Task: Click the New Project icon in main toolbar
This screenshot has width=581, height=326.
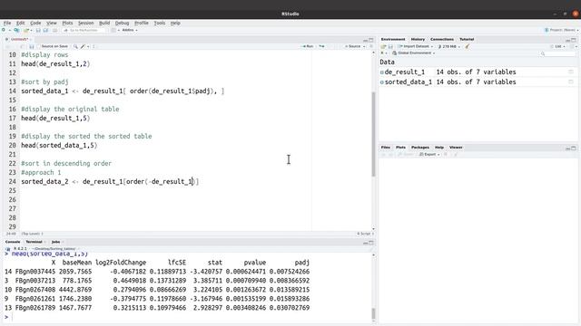Action: click(x=16, y=30)
